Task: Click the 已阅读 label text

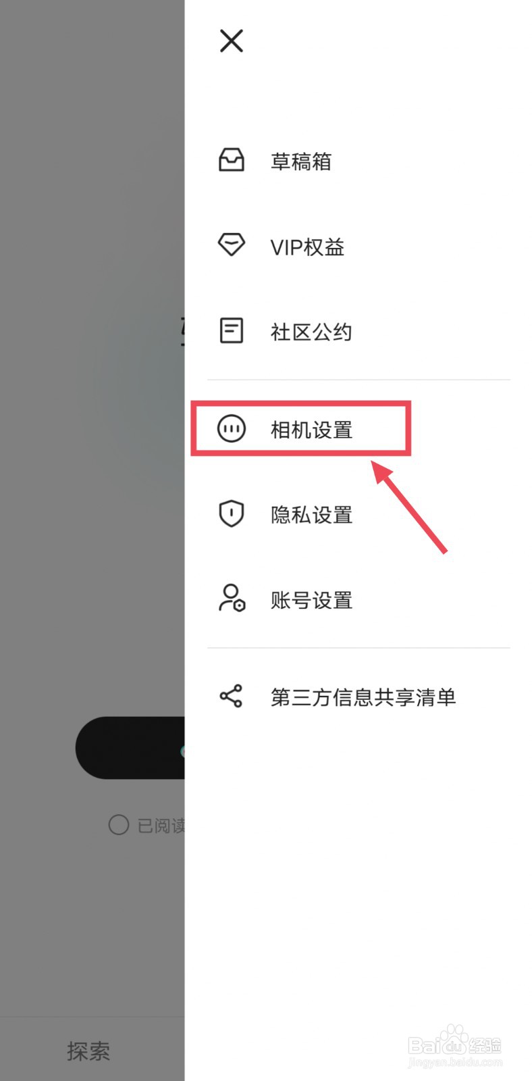Action: (x=161, y=826)
